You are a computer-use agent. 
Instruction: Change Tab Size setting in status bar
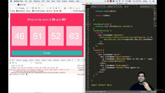144,91
